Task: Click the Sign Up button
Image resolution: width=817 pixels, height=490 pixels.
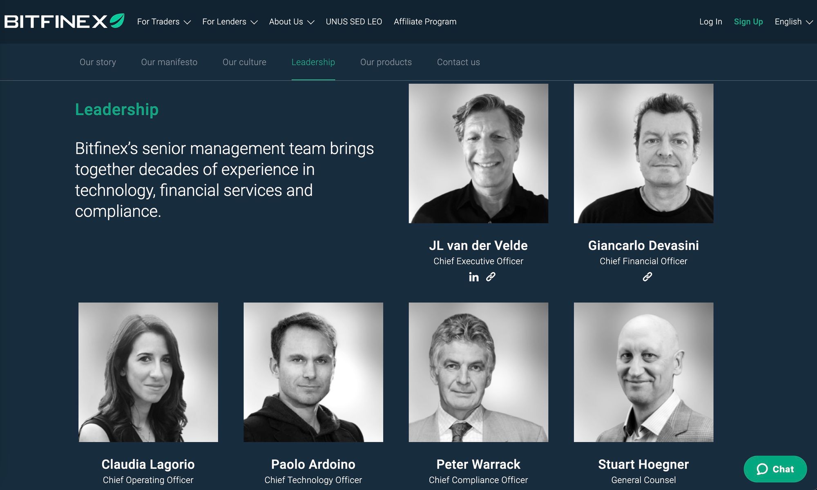Action: (x=749, y=22)
